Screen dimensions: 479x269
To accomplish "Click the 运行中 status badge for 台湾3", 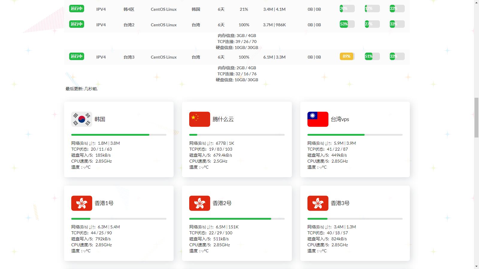I will [x=76, y=56].
